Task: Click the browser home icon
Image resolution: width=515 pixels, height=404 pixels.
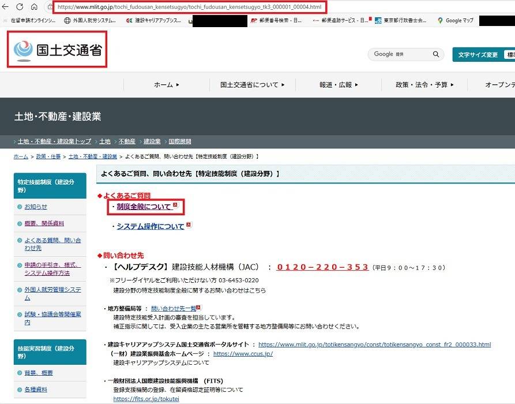Action: (34, 7)
